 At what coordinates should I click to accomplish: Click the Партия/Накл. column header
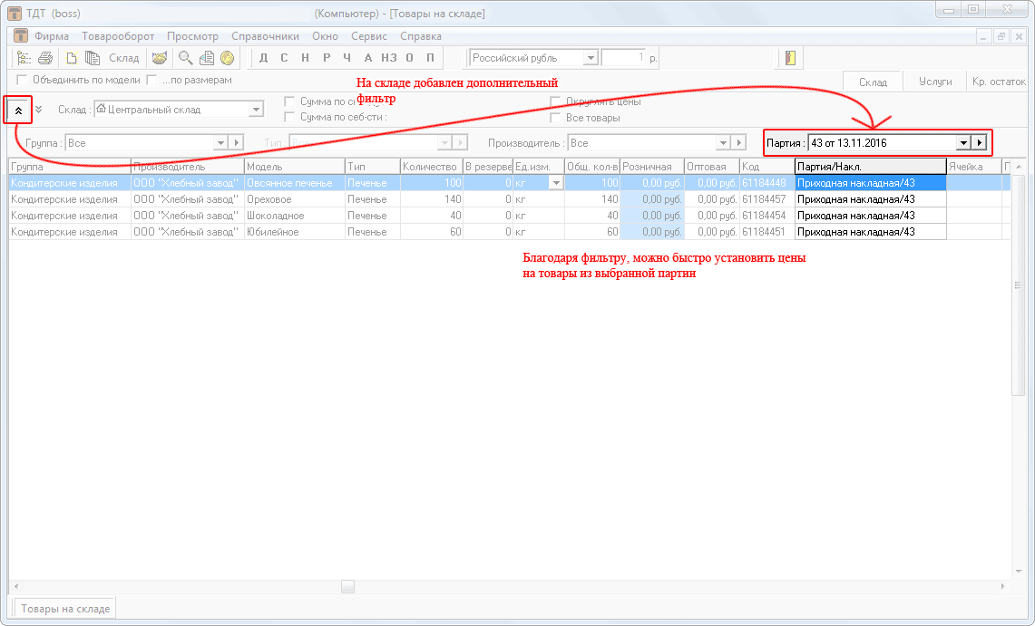(870, 167)
